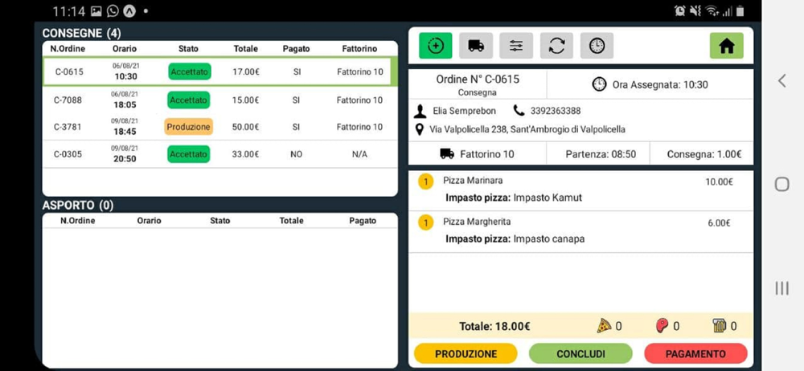The image size is (804, 371).
Task: Tap Ora Assegnata: 10:30 label
Action: coord(660,84)
